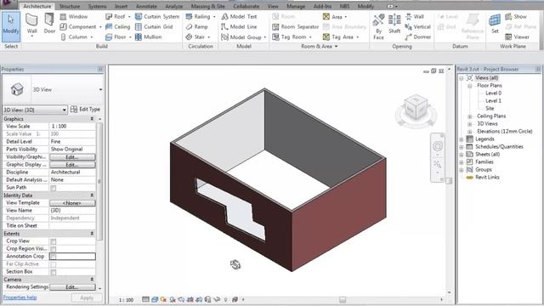Click Edit for Visibility/Graphics overrides

[72, 157]
